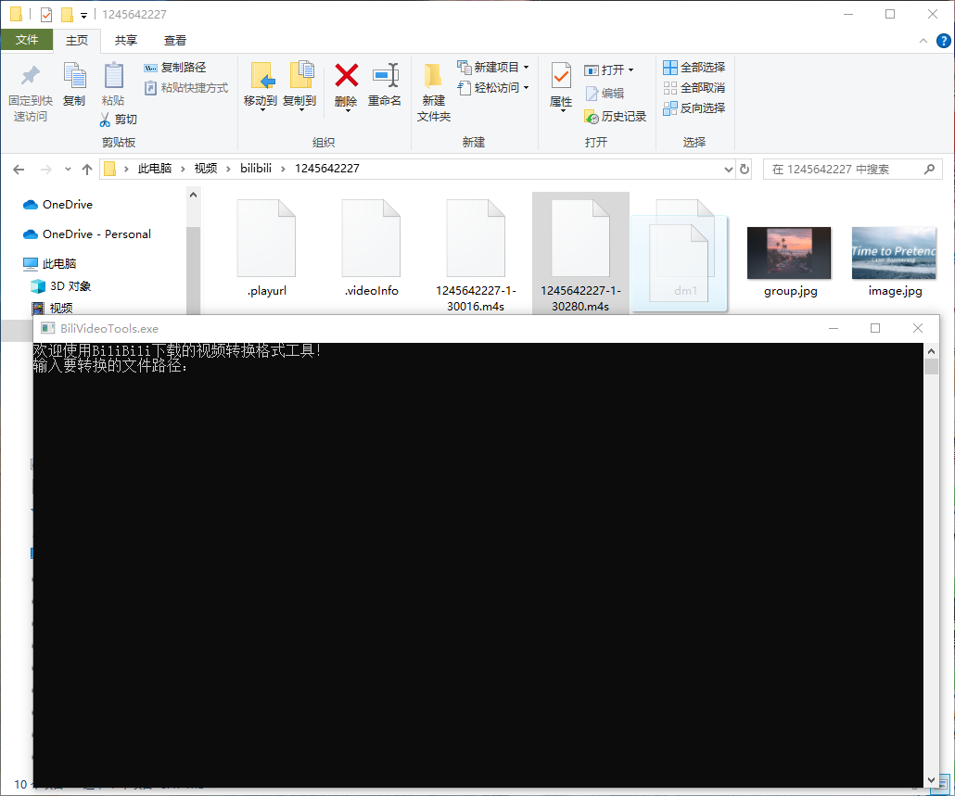Expand chevron between 视频 and bilibili
Viewport: 955px width, 796px height.
[228, 170]
